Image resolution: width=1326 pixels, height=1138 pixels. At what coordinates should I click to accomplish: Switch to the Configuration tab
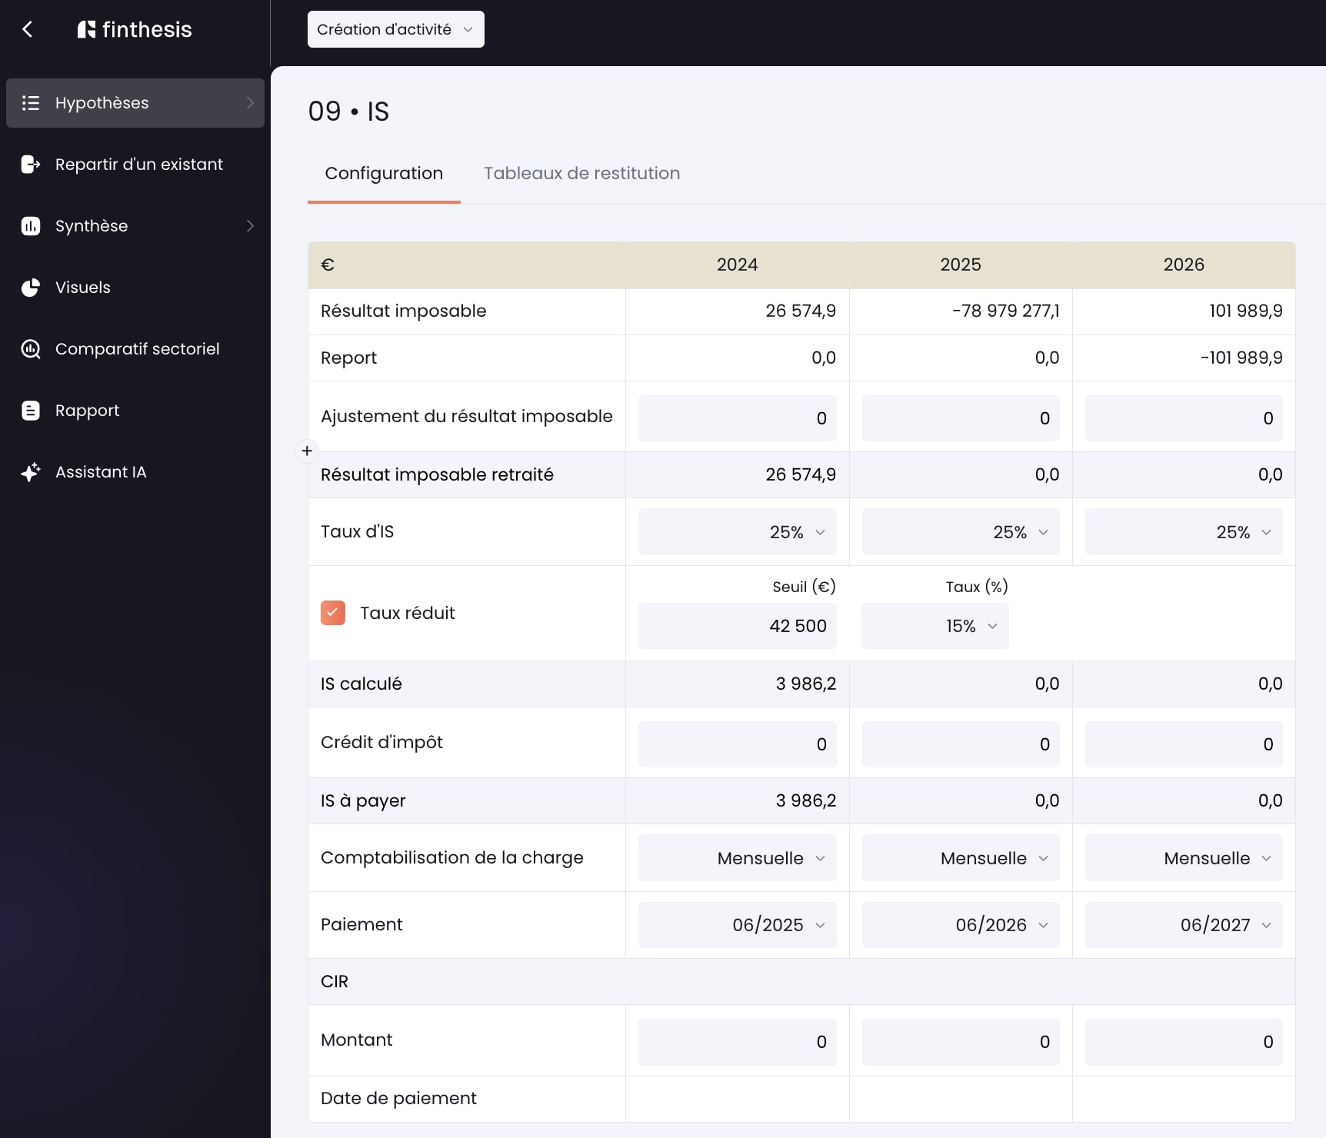(x=384, y=174)
